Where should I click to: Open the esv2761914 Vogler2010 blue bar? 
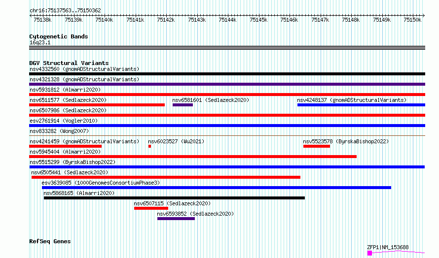point(227,126)
